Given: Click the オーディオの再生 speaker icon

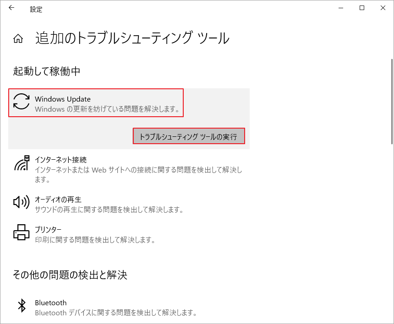Looking at the screenshot, I should point(22,202).
